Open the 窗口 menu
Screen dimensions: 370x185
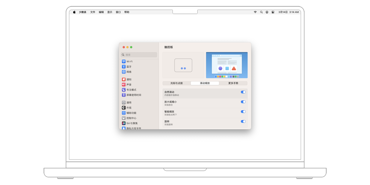click(118, 12)
